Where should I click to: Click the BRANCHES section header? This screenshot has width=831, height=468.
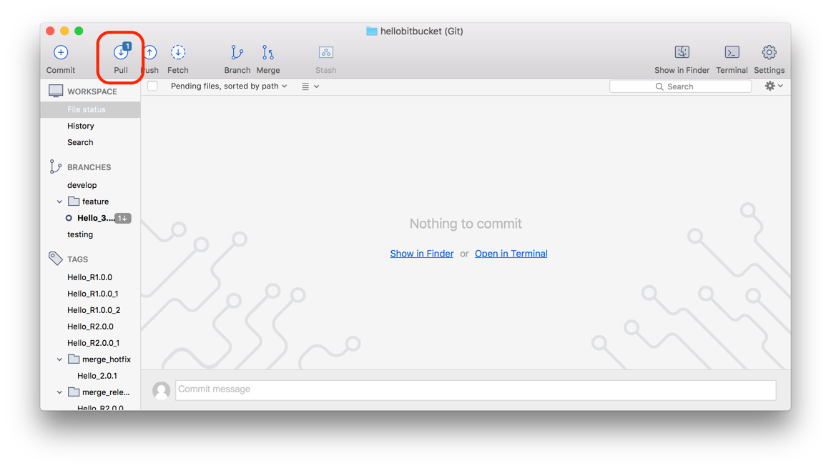tap(89, 167)
